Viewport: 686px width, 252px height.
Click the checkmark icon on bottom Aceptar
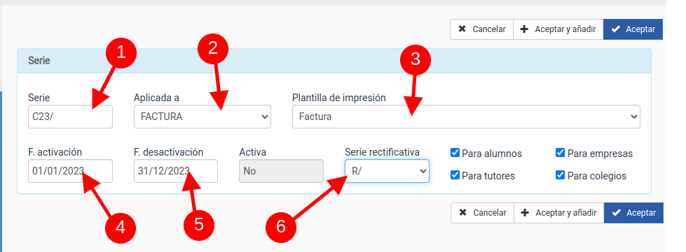617,213
